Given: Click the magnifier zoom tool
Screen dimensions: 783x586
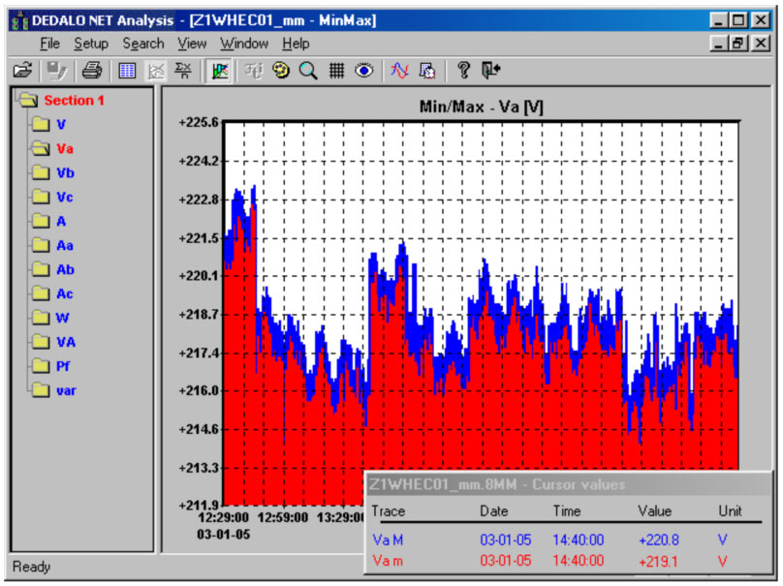Looking at the screenshot, I should 308,71.
